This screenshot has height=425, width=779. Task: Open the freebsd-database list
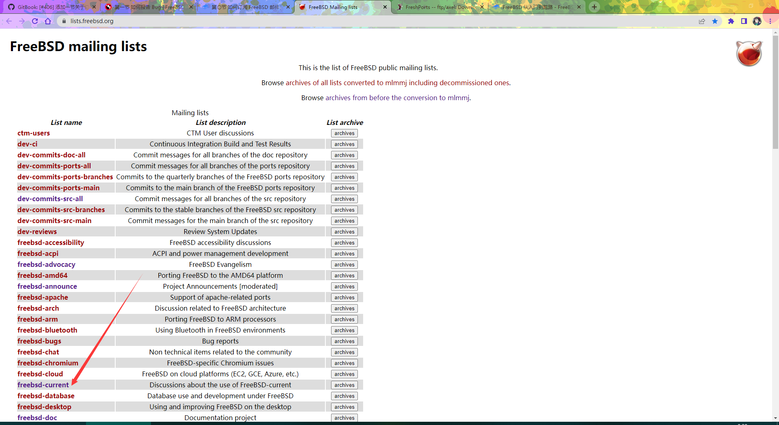point(46,396)
